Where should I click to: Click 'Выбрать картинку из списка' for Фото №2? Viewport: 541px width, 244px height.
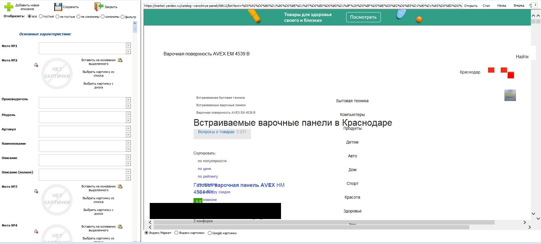[x=98, y=74]
